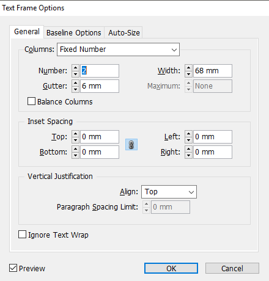Click into the Gutter 6 mm field
The height and width of the screenshot is (281, 269).
(100, 86)
